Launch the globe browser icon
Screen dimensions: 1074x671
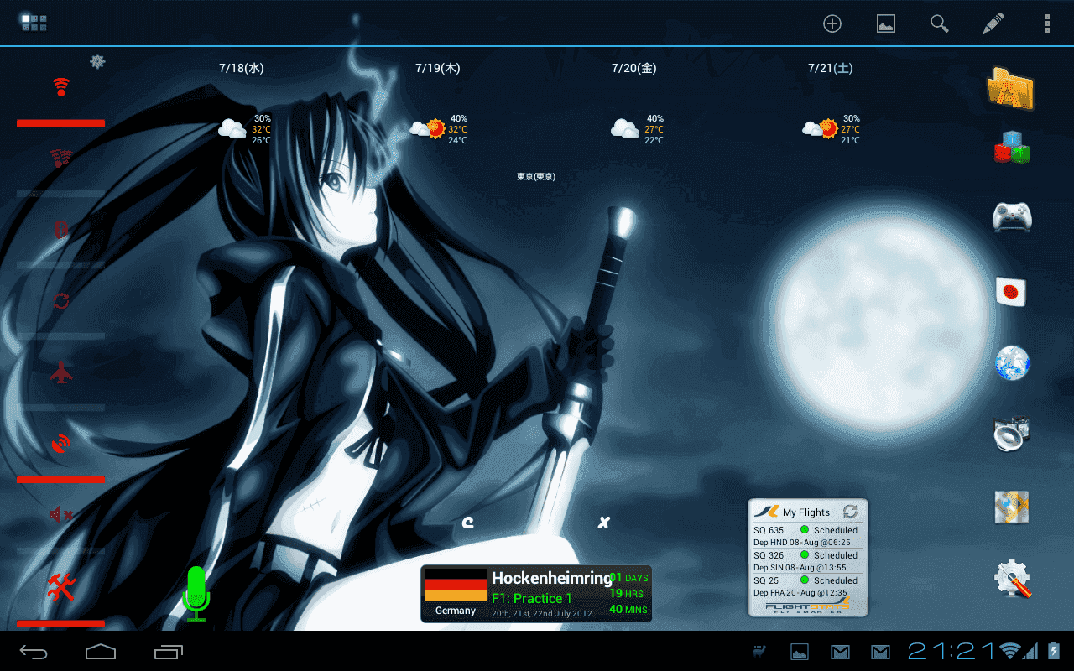click(1012, 363)
